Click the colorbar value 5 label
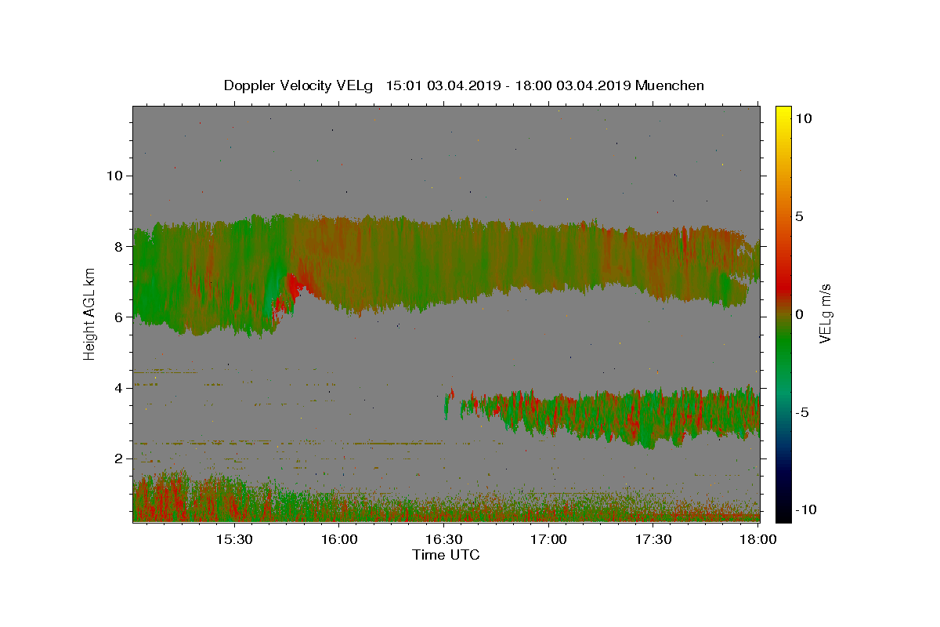The image size is (940, 627). click(x=799, y=216)
